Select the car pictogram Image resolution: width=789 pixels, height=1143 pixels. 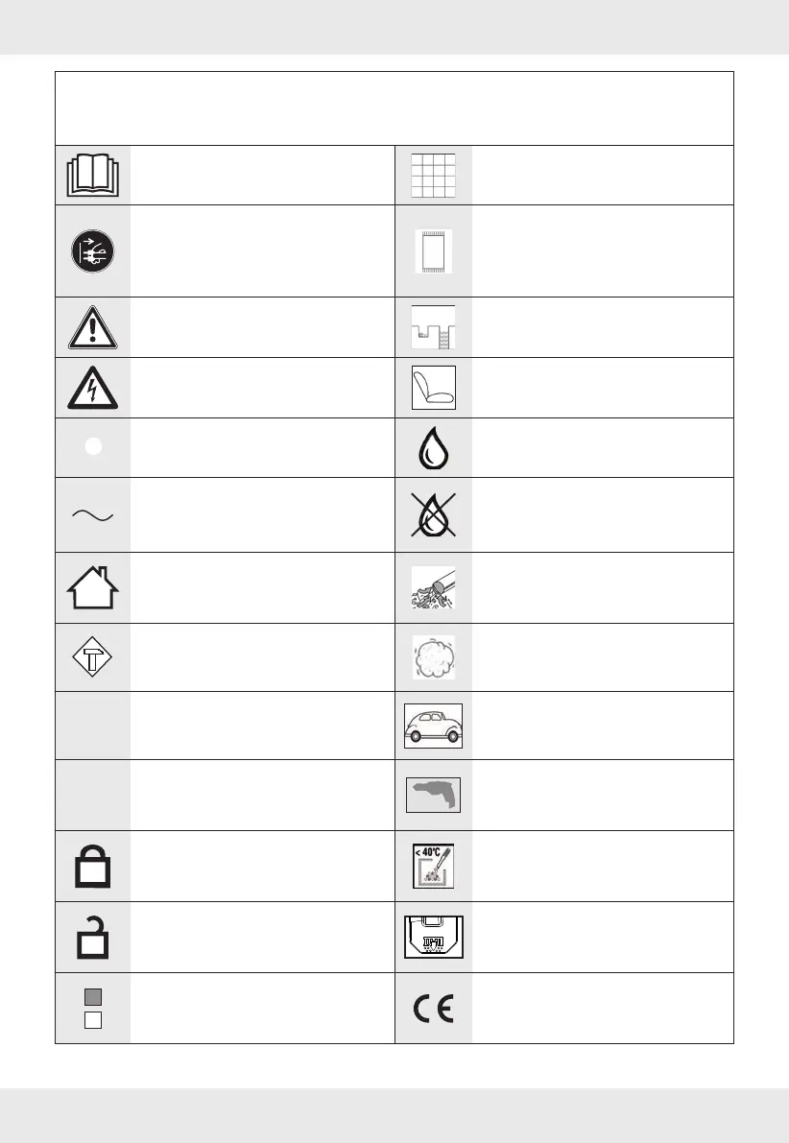434,726
